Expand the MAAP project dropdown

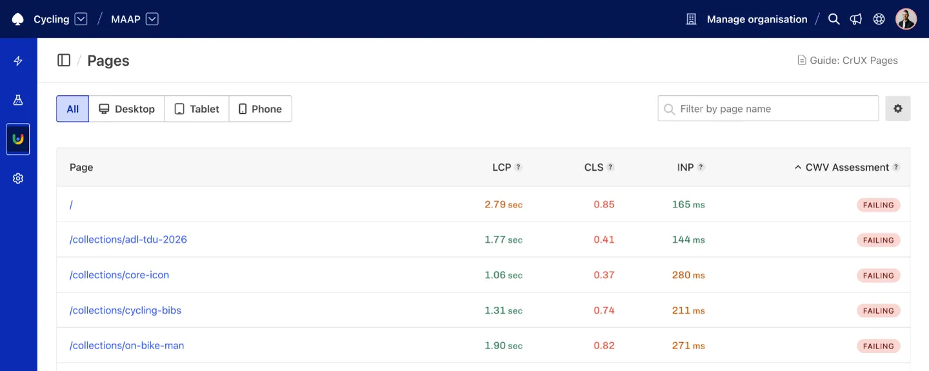(152, 19)
